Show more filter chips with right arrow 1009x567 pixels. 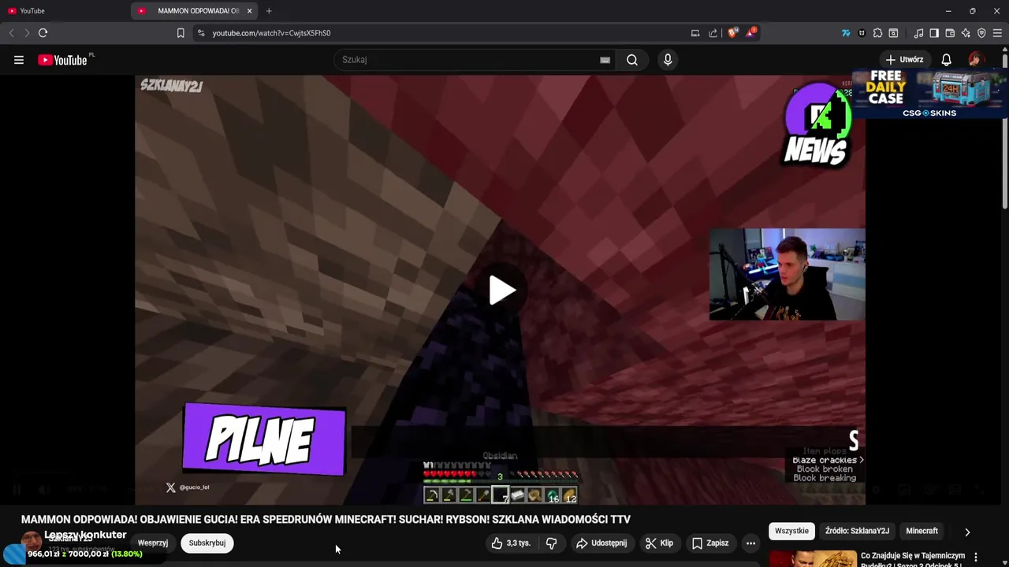[967, 532]
